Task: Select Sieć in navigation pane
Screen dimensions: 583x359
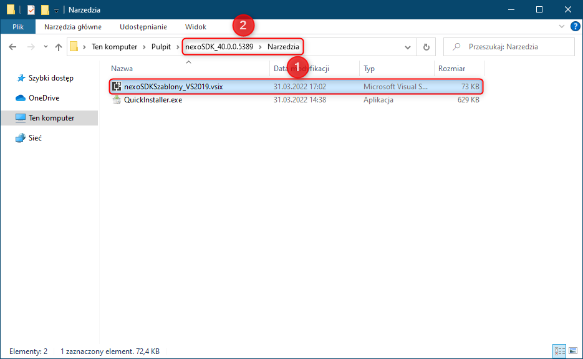Action: pyautogui.click(x=35, y=138)
